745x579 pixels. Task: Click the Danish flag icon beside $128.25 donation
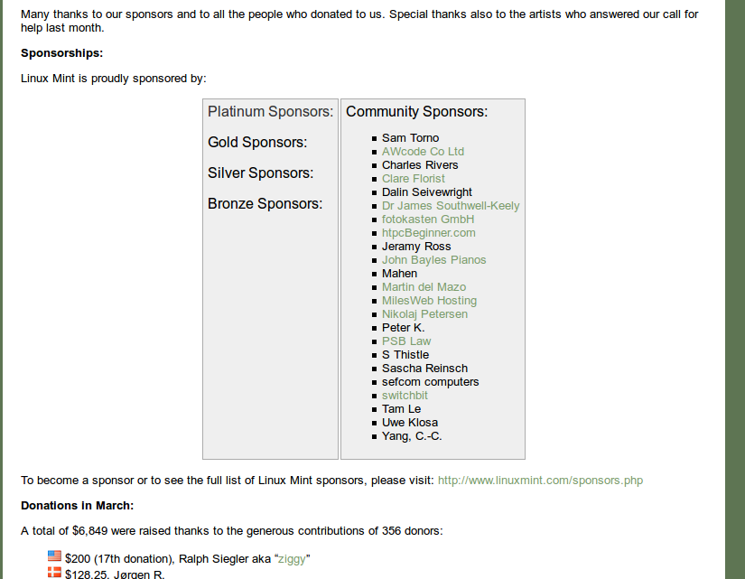(54, 573)
